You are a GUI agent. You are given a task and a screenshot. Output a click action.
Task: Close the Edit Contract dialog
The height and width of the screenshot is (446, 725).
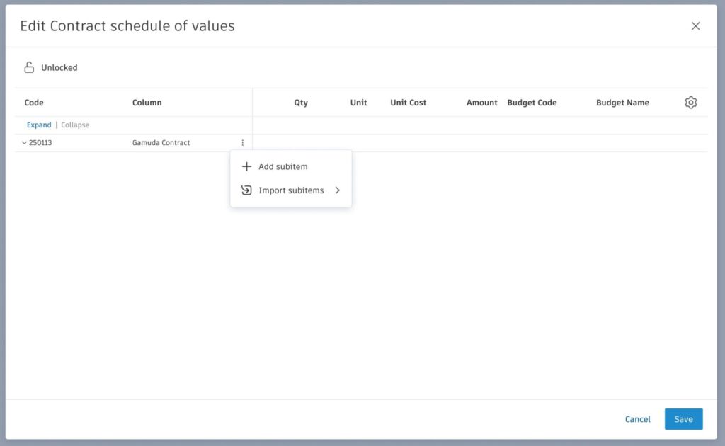(x=695, y=26)
